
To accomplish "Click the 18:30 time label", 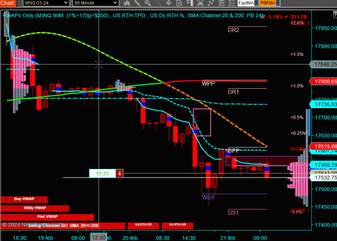I will click(19, 238).
